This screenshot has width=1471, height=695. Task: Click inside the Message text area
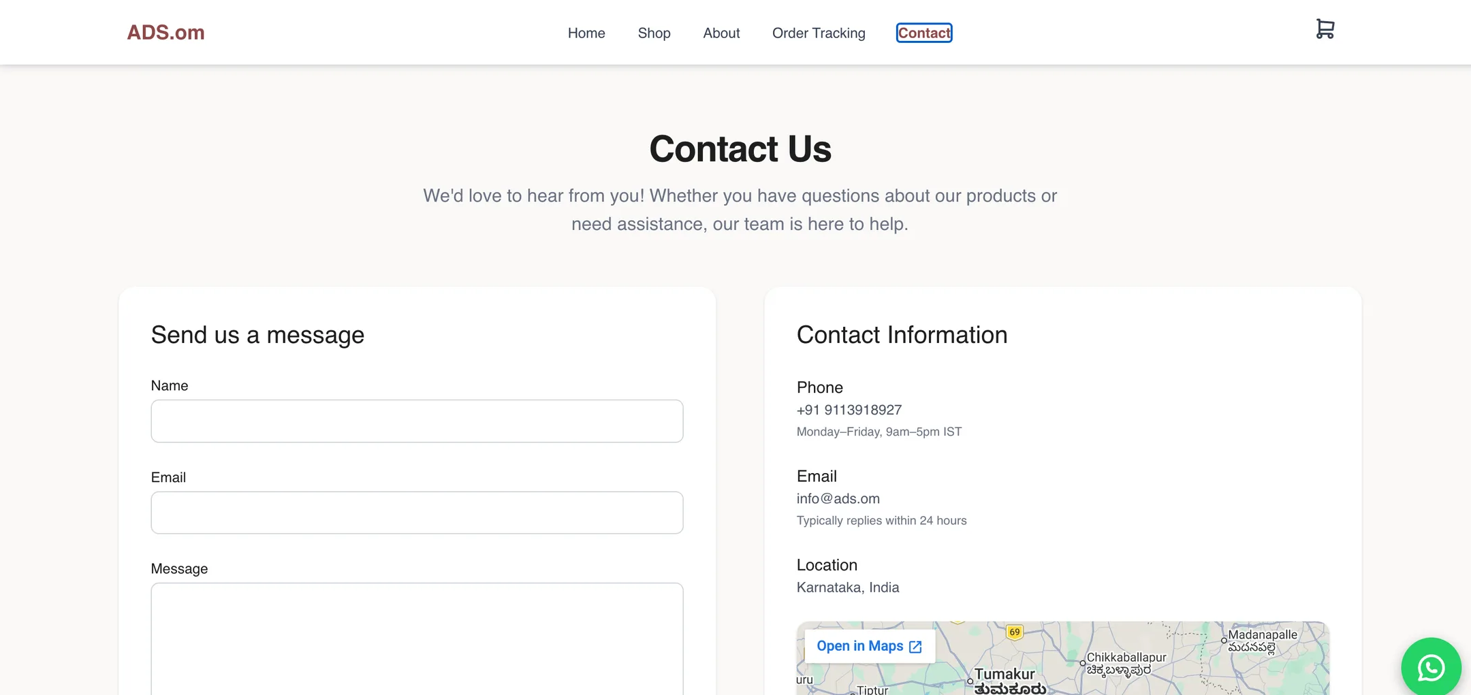(417, 639)
